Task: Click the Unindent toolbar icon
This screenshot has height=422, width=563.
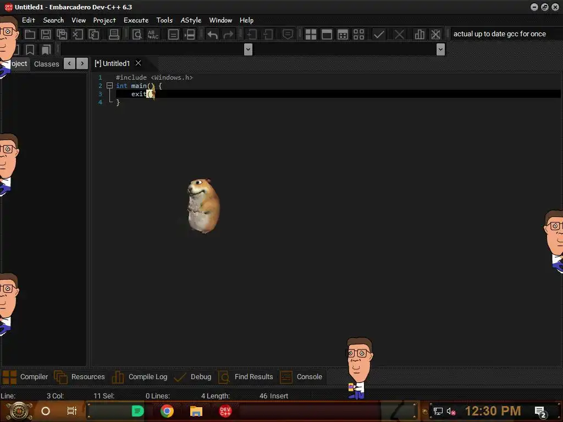Action: [x=268, y=35]
